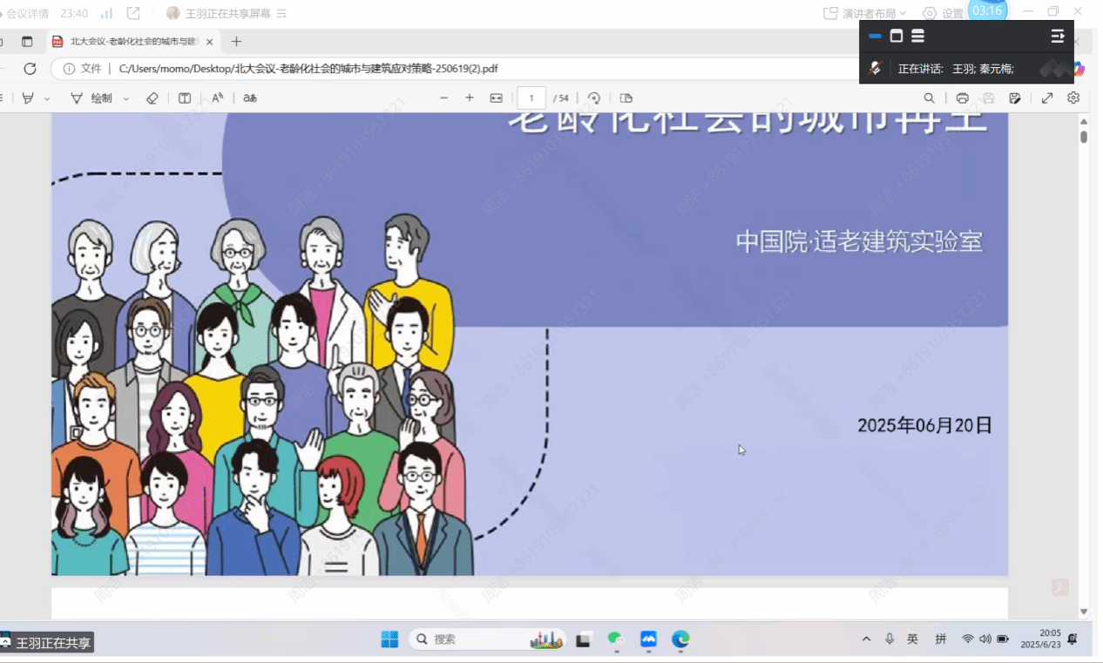Open meeting 设置 settings
The image size is (1103, 663).
(944, 13)
